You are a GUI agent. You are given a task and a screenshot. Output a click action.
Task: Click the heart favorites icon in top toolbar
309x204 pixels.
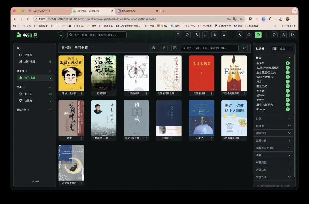tap(249, 35)
